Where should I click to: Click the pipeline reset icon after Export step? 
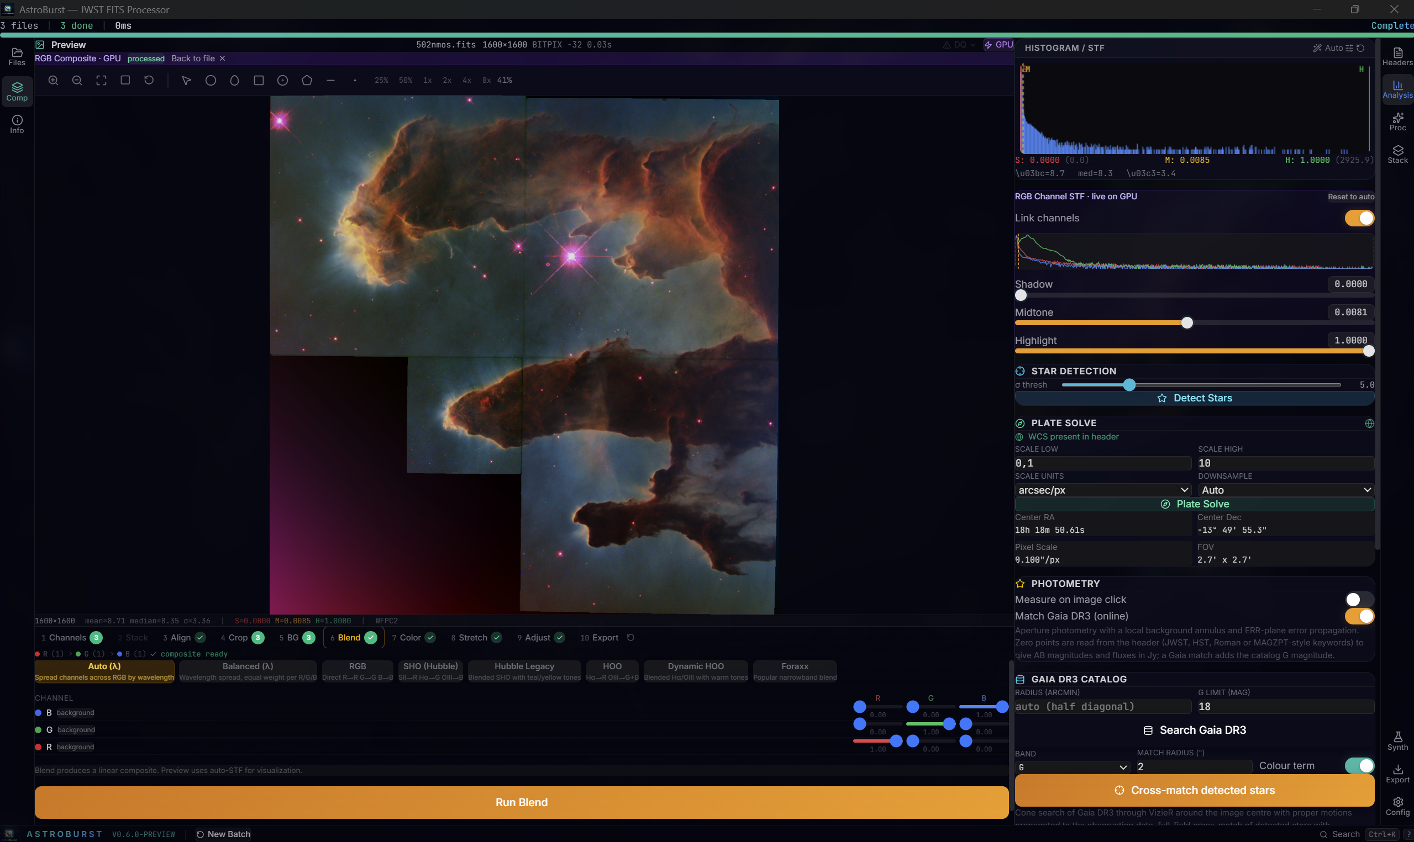click(630, 638)
